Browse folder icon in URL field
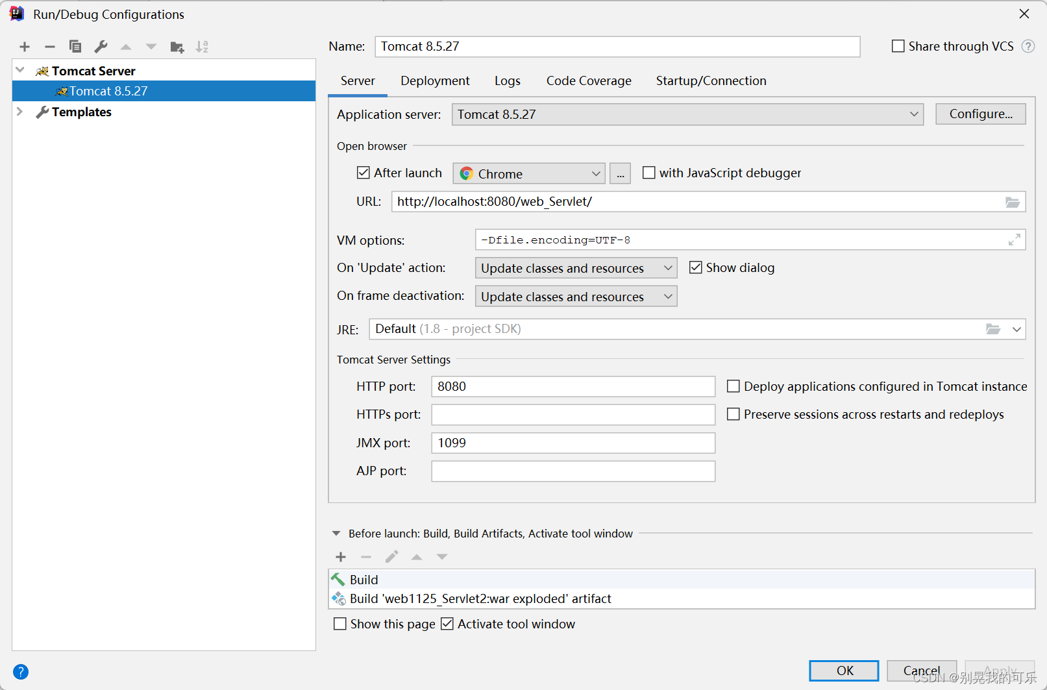Screen dimensions: 1047x690 pyautogui.click(x=1013, y=202)
